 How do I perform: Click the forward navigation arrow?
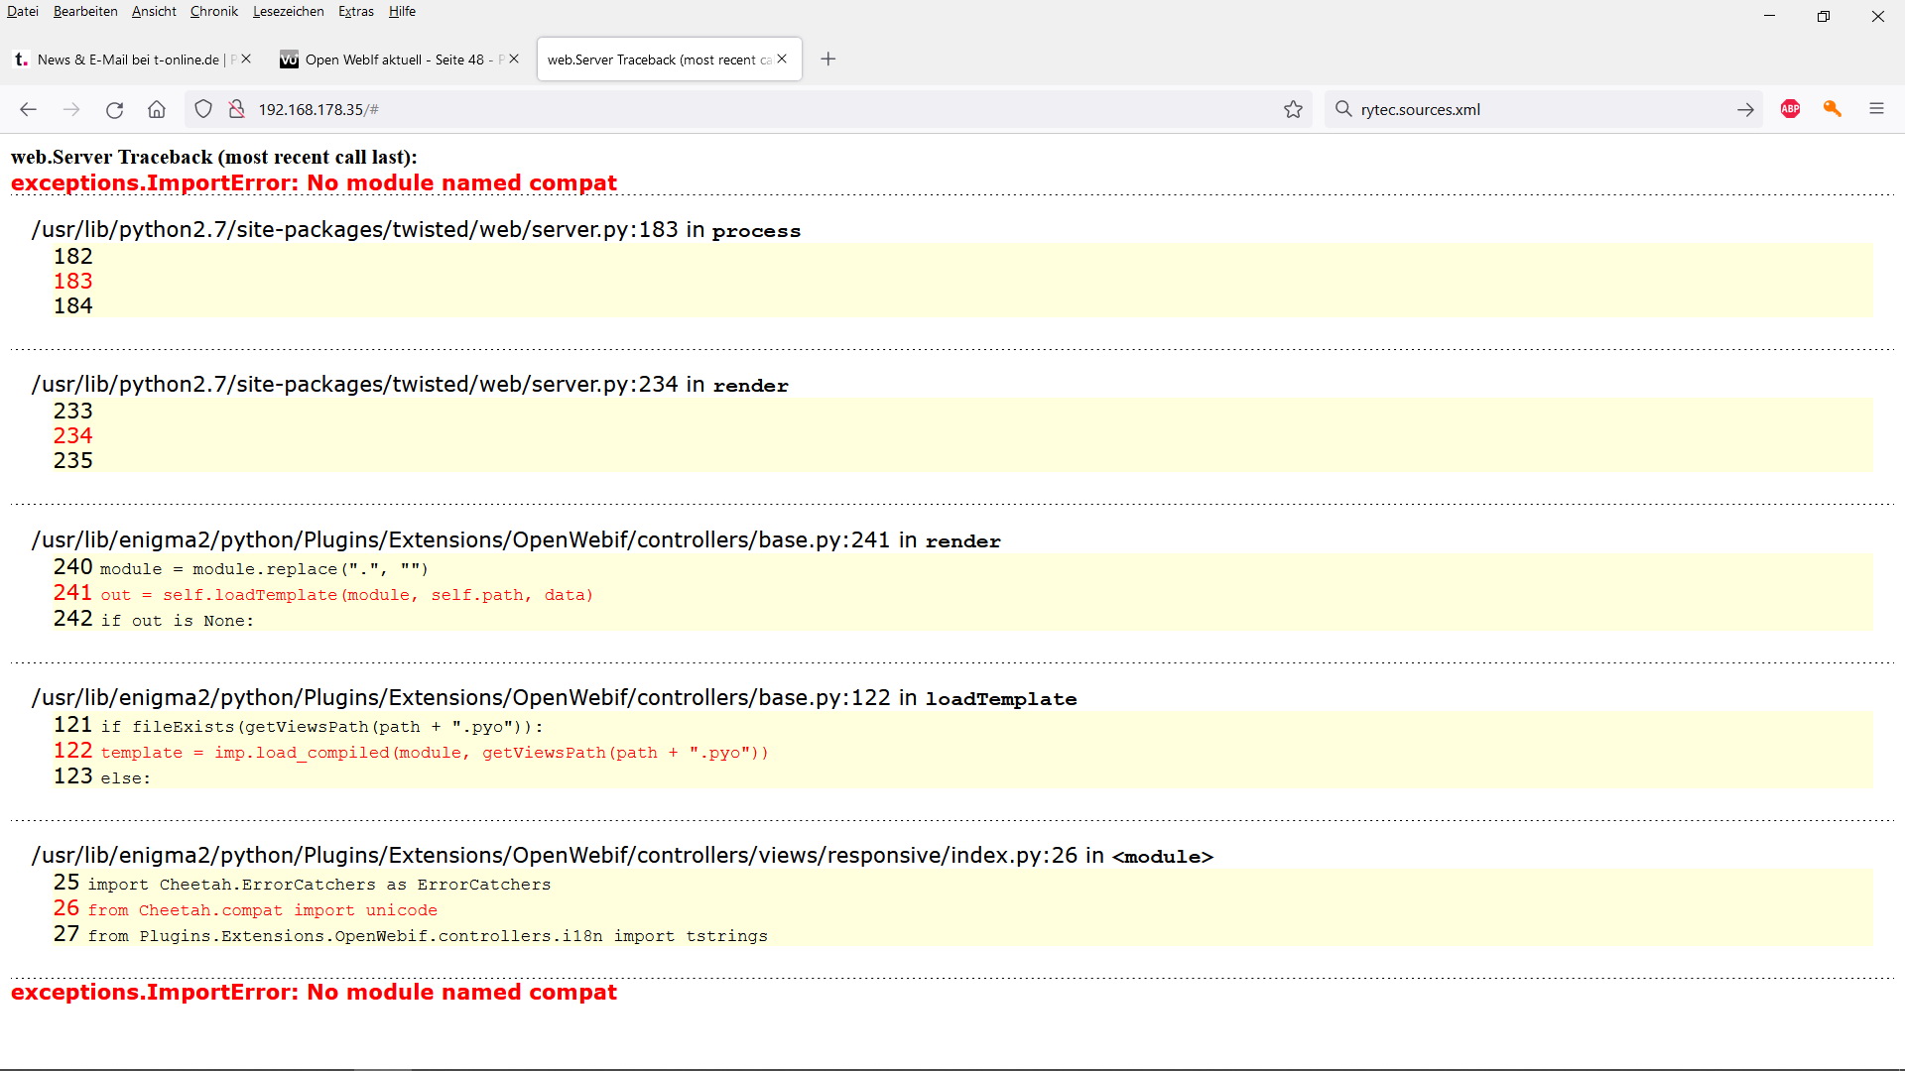coord(71,109)
